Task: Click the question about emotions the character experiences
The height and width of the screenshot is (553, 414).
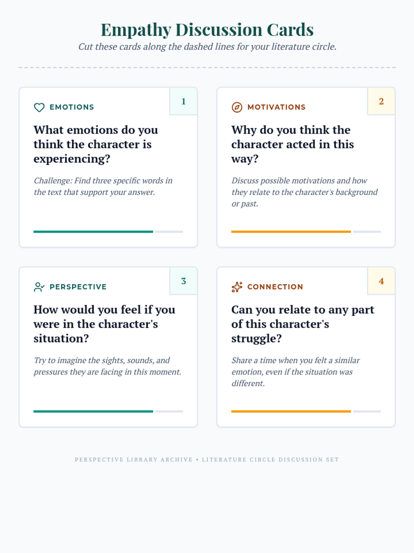Action: pos(96,144)
